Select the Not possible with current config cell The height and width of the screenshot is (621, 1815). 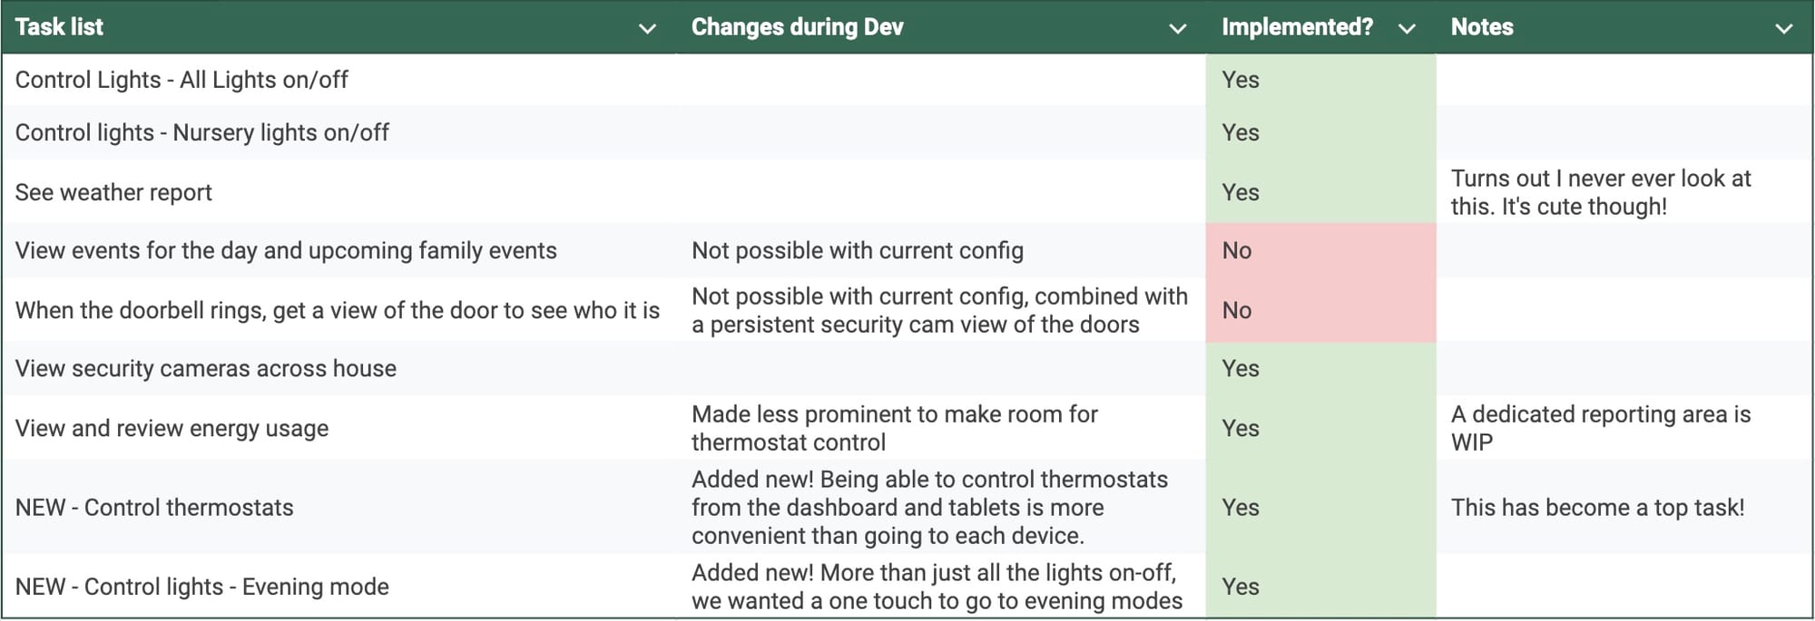tap(857, 251)
